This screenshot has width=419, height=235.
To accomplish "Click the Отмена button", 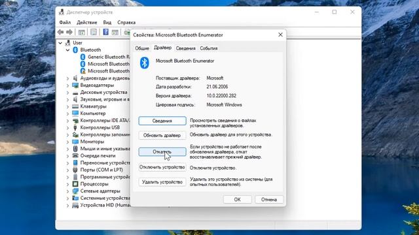I will click(x=269, y=199).
